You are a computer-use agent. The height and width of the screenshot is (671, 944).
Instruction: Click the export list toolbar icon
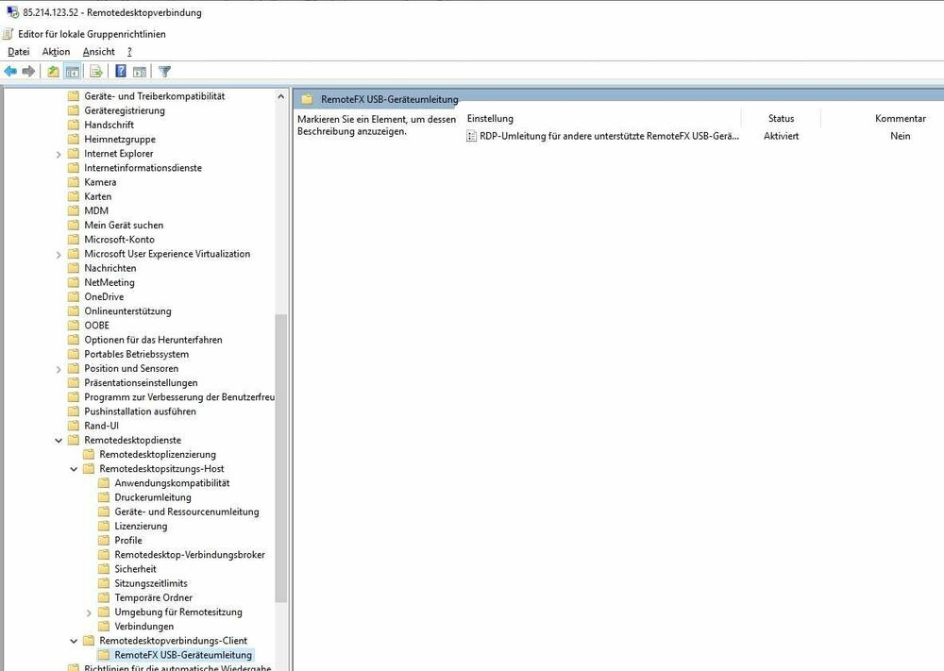(x=95, y=71)
